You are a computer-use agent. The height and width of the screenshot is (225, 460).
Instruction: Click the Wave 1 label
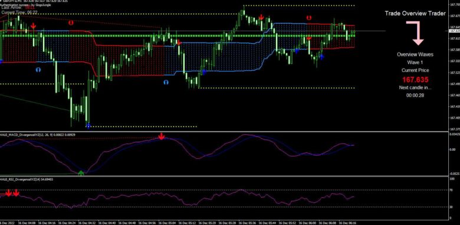415,63
